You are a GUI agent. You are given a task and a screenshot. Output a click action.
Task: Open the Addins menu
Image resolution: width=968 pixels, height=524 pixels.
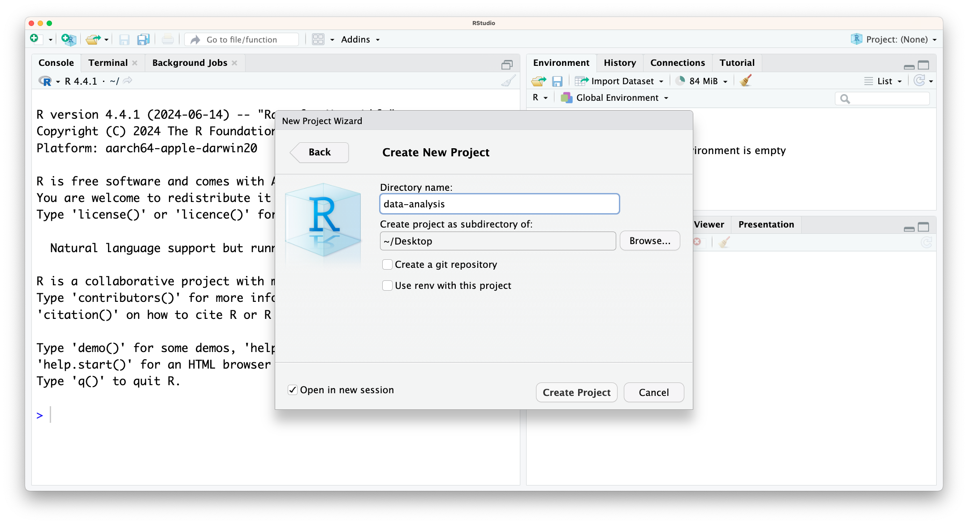click(x=360, y=39)
